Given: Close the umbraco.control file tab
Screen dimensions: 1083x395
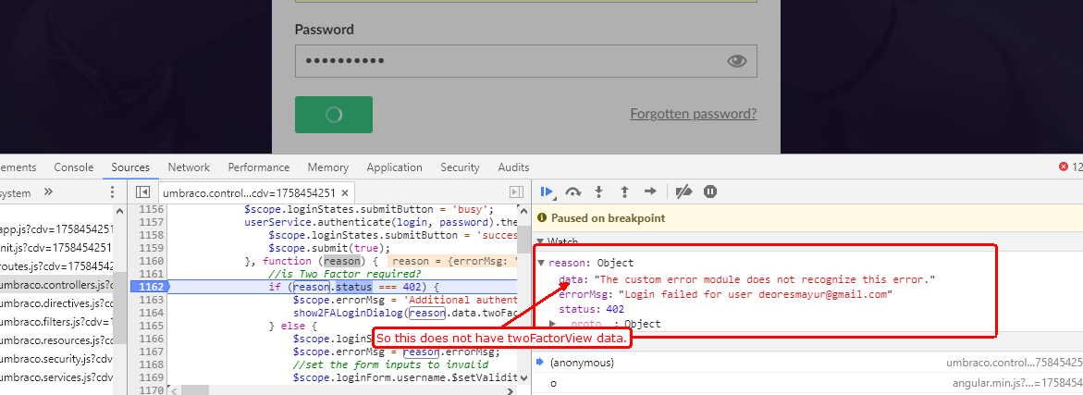Looking at the screenshot, I should (x=346, y=192).
